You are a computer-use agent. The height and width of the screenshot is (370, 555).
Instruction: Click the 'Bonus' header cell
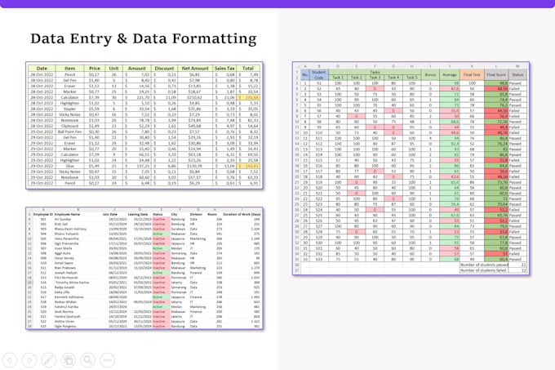pos(430,74)
